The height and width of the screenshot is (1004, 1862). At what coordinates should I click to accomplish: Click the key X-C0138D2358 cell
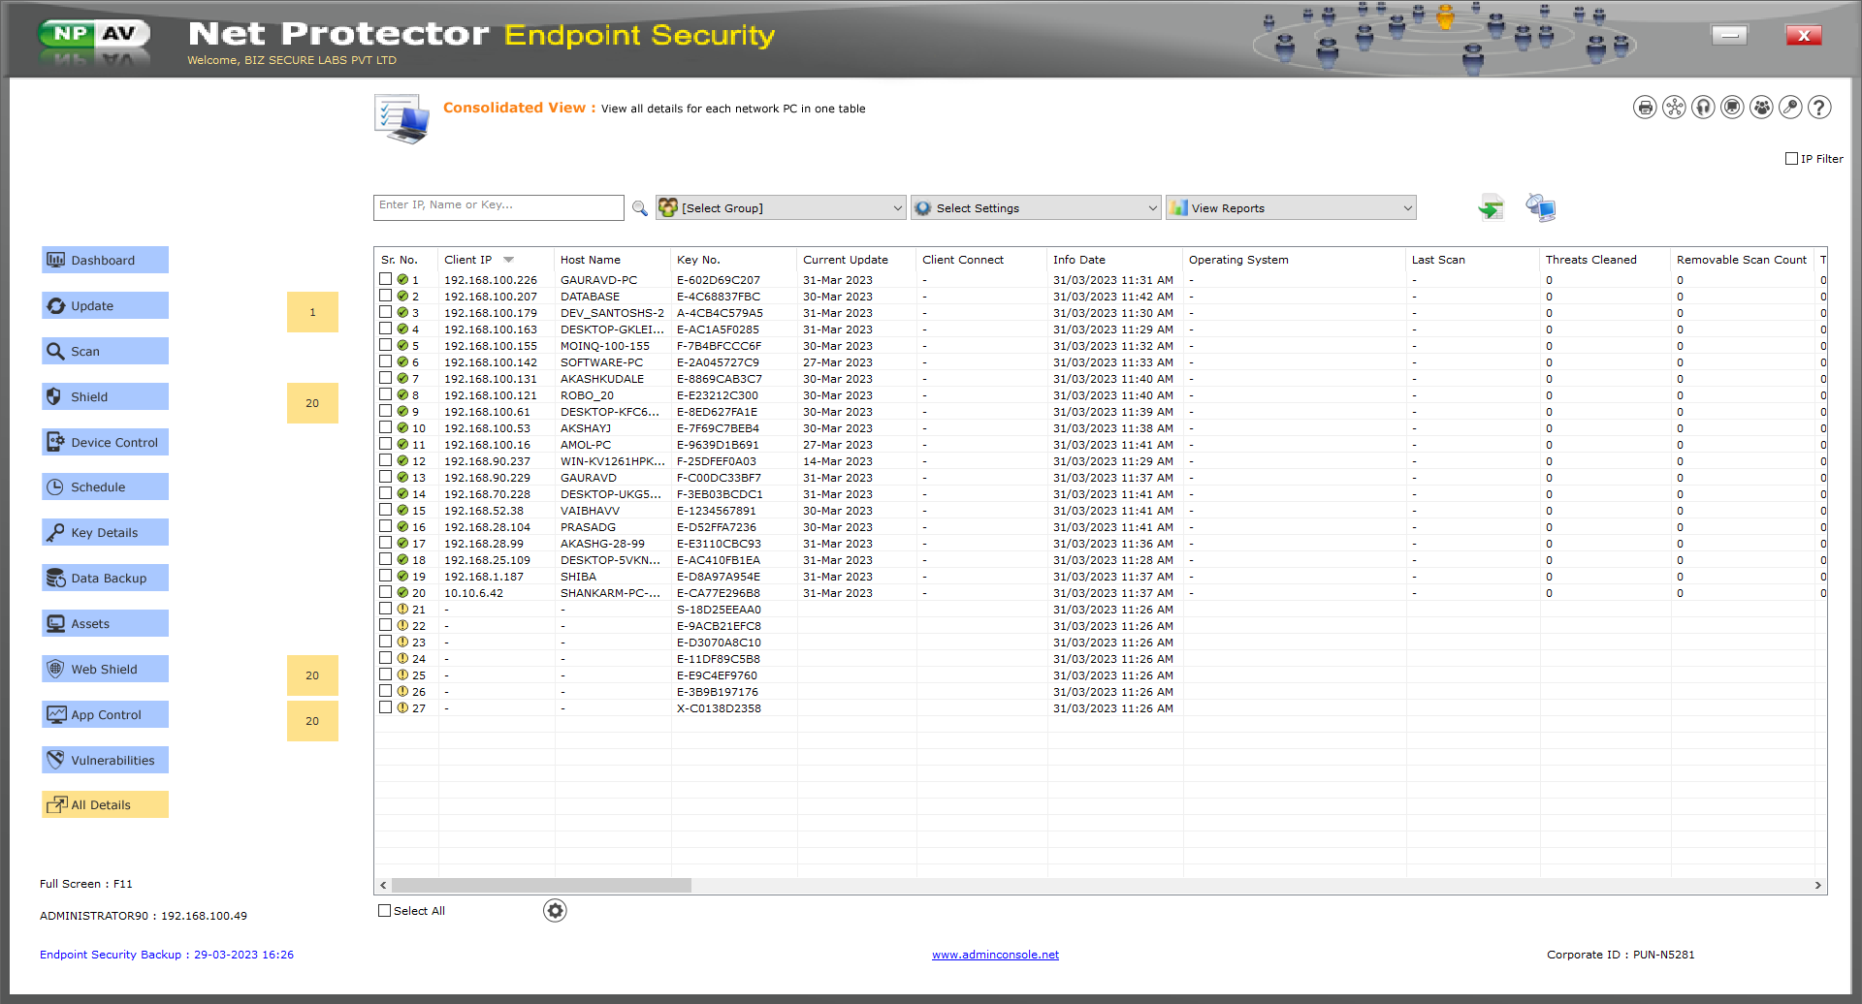tap(719, 708)
